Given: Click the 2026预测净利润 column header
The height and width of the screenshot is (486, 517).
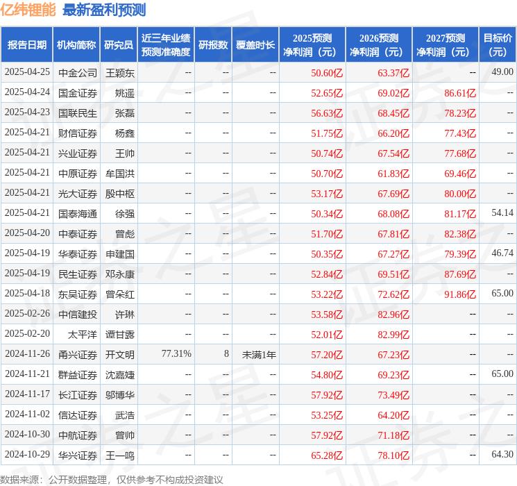Looking at the screenshot, I should tap(379, 45).
